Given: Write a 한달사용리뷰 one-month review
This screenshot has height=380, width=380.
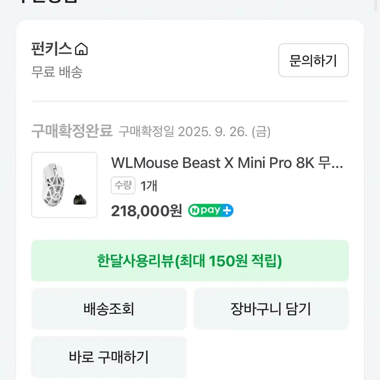Looking at the screenshot, I should [x=190, y=261].
